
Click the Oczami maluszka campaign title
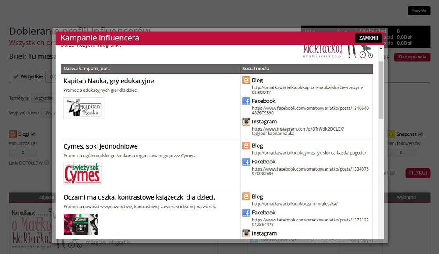[139, 197]
